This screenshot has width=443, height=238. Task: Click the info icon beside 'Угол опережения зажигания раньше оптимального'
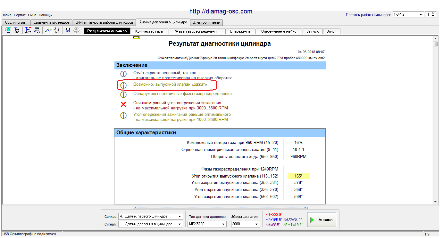coord(123,115)
